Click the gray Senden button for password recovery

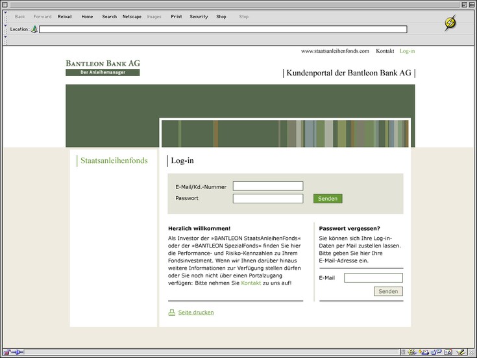(388, 291)
